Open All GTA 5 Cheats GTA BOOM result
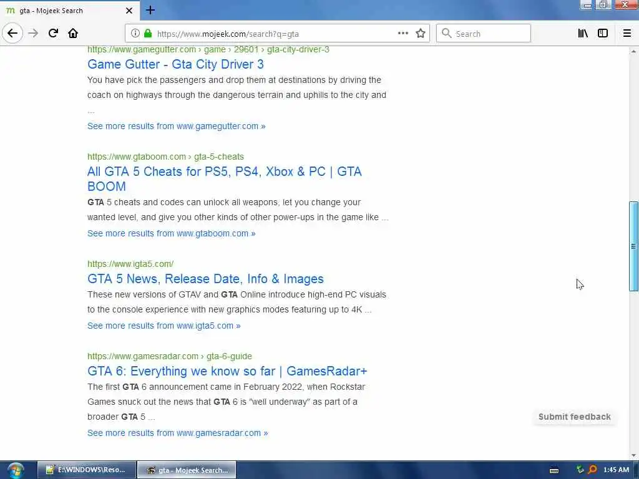Screen dimensions: 639x479 pyautogui.click(x=225, y=179)
